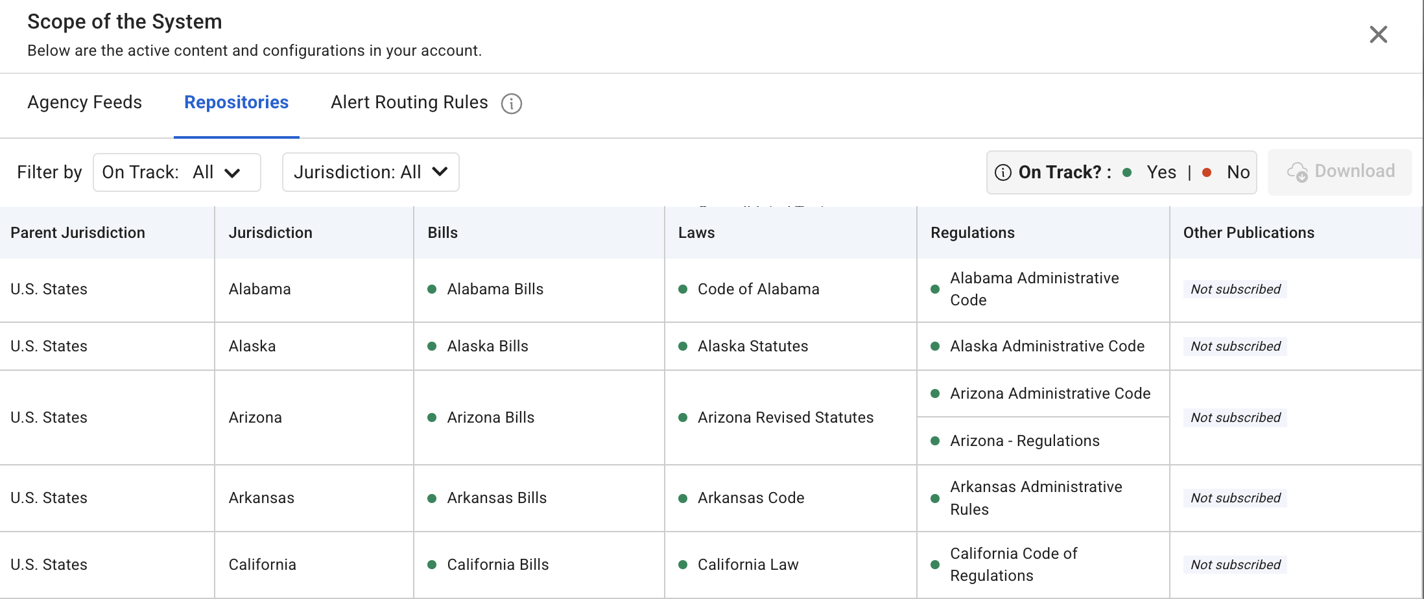Click the Not subscribed badge in Alabama row
The width and height of the screenshot is (1424, 599).
point(1235,289)
